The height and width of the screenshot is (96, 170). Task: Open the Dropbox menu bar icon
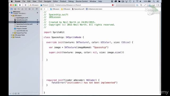pos(112,1)
